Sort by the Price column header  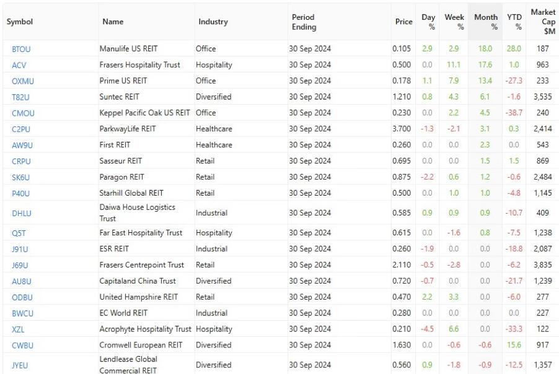coord(404,22)
